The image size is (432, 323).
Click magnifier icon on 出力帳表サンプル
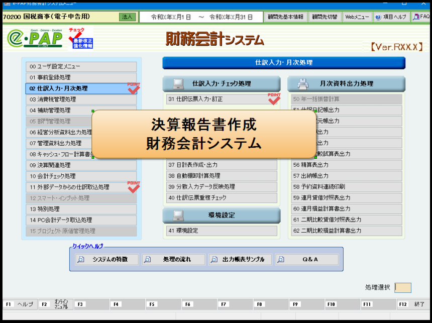point(214,260)
